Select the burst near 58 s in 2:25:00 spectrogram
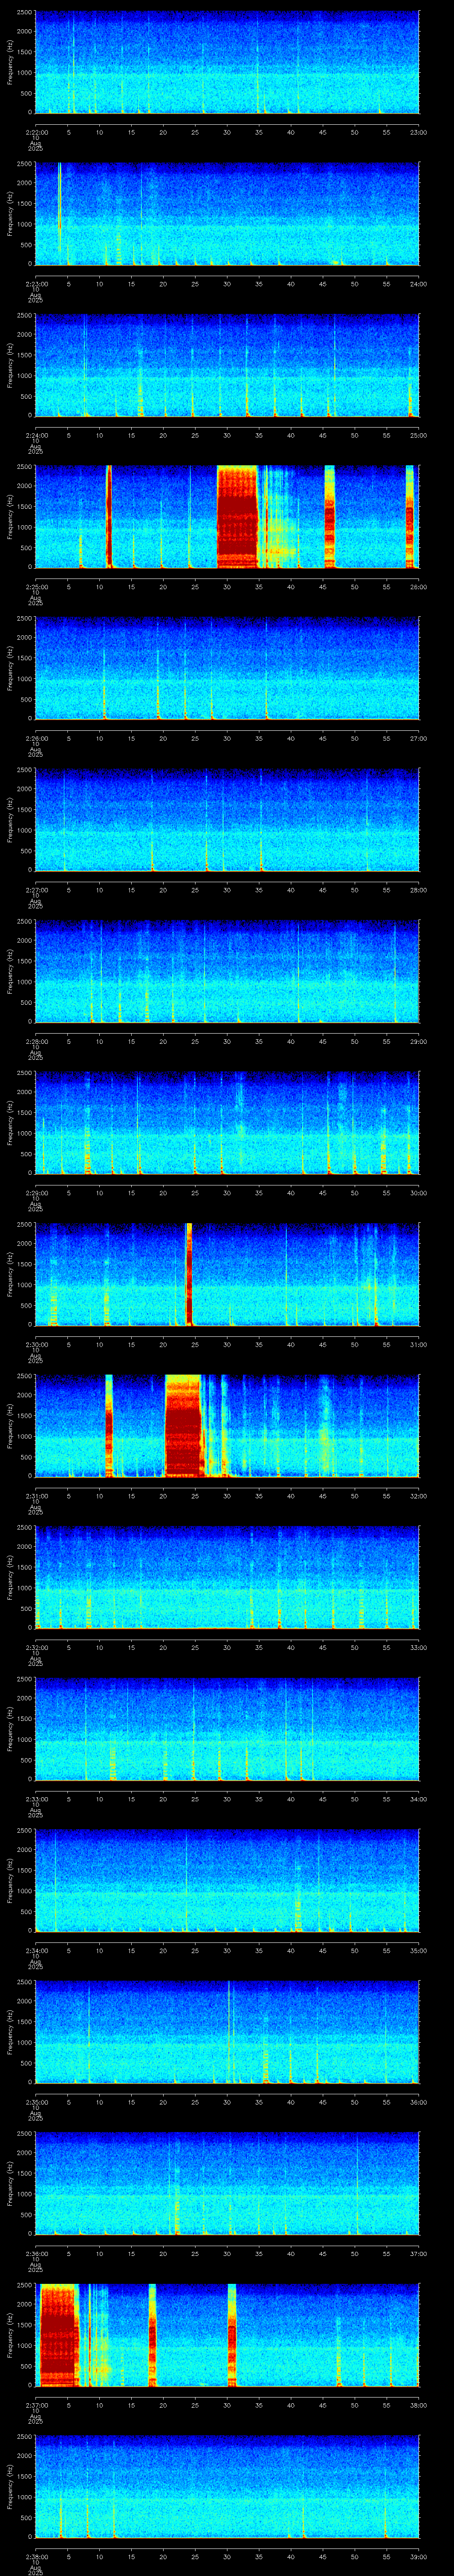This screenshot has height=2576, width=454. tap(409, 516)
